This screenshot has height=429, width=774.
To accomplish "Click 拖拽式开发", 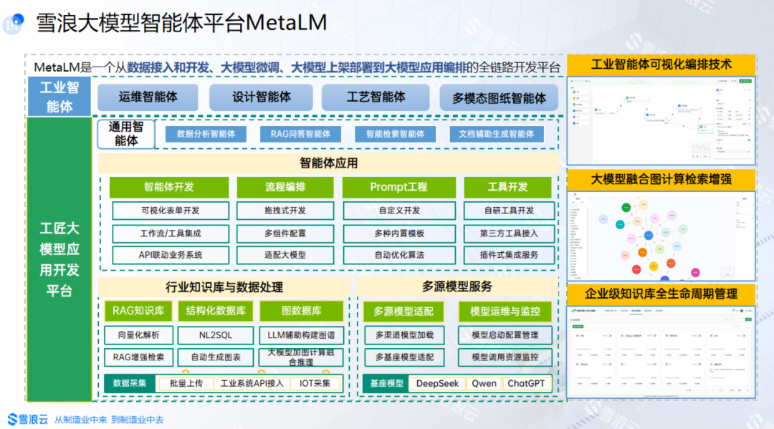I will 285,211.
